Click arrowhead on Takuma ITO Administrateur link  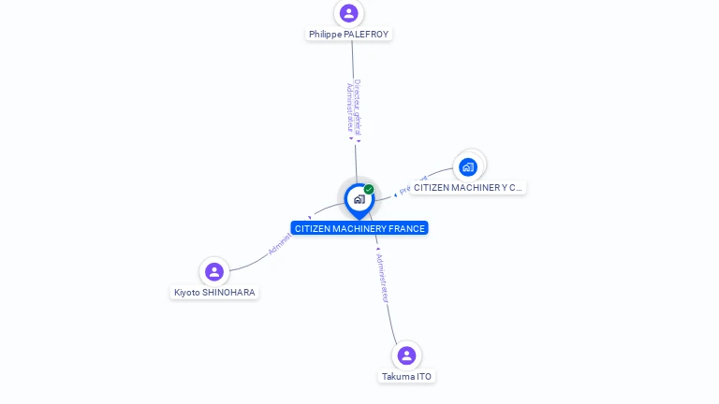[x=378, y=249]
